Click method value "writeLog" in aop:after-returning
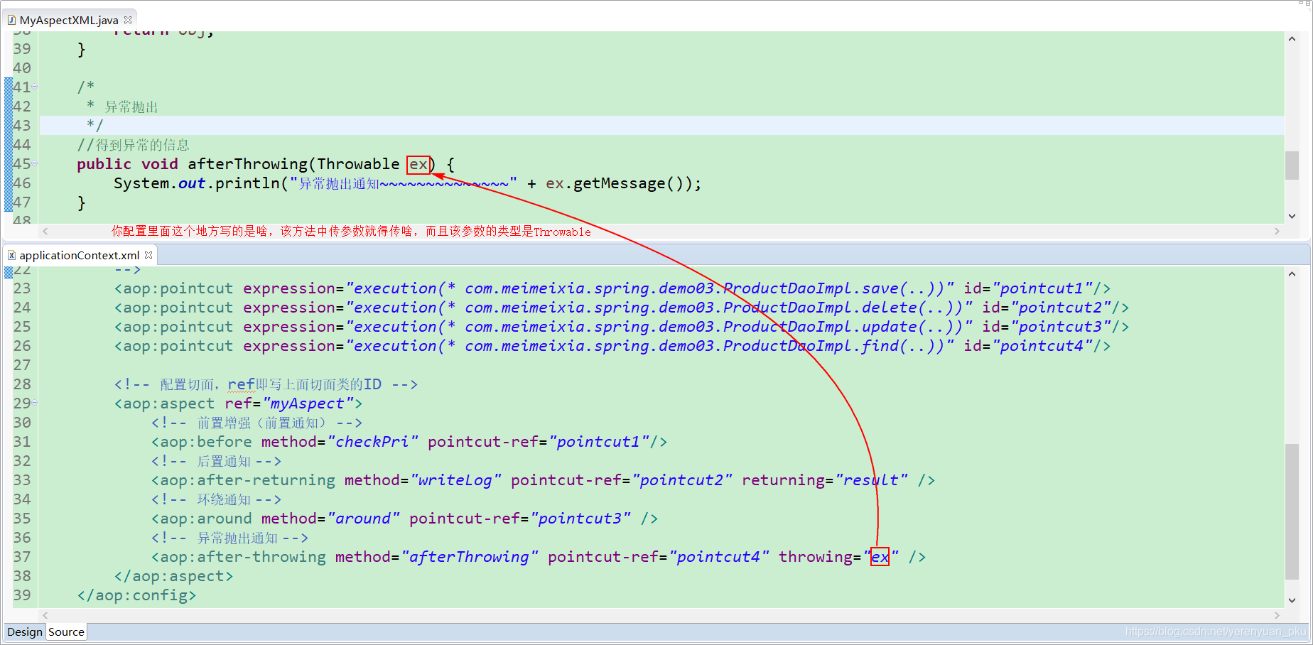This screenshot has height=645, width=1313. [x=455, y=480]
